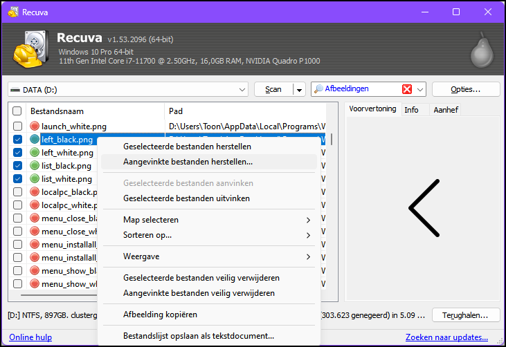
Task: Click the magnifier icon in filter box
Action: pyautogui.click(x=318, y=88)
